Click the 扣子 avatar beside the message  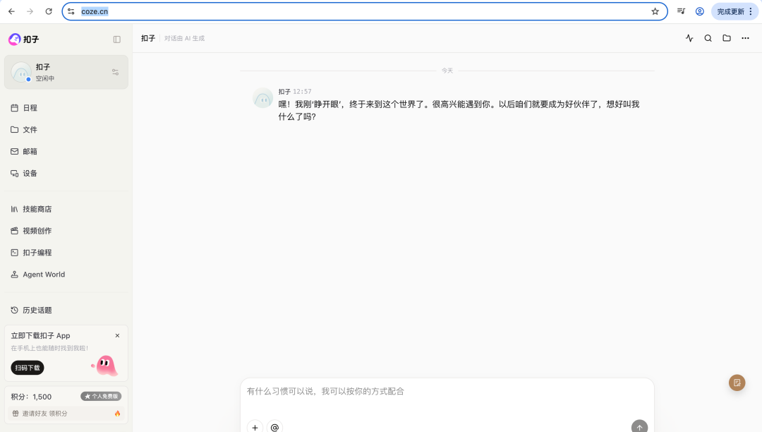point(263,98)
